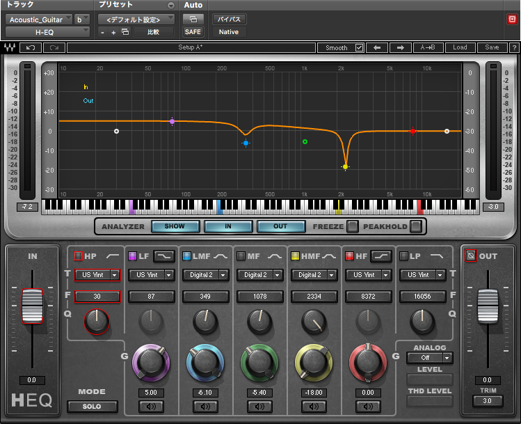Screen dimensions: 521x424
Task: Select the LMF bell shape icon
Action: (221, 256)
